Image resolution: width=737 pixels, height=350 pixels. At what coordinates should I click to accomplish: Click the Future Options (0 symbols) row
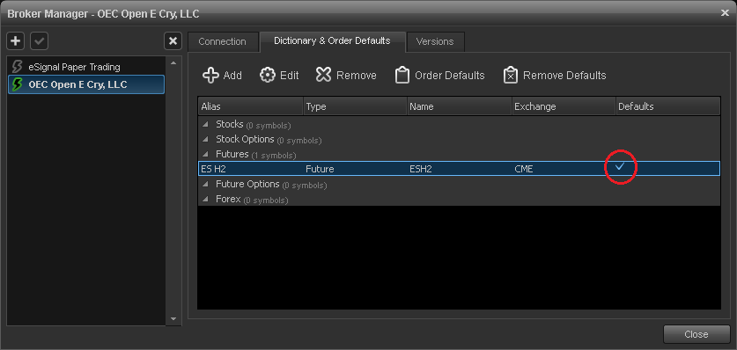tap(459, 185)
